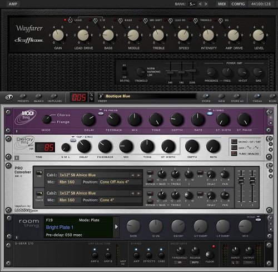Click the amp LEVEL knob
Viewport: 278px width, 272px height.
(x=259, y=35)
